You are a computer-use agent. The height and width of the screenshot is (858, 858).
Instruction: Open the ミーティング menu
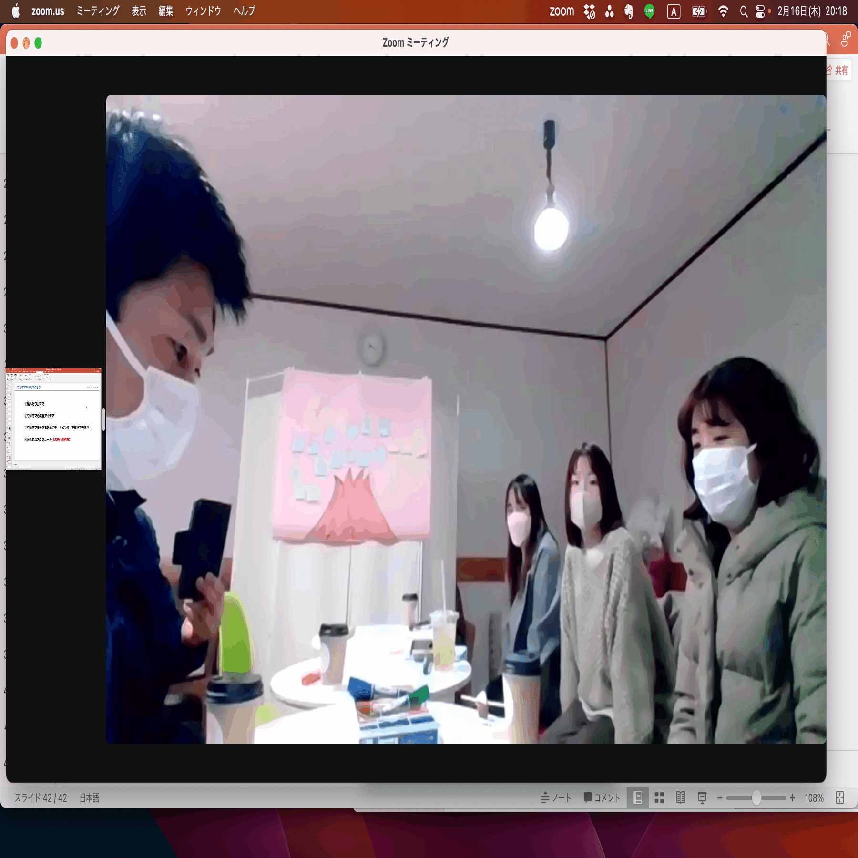pos(98,11)
